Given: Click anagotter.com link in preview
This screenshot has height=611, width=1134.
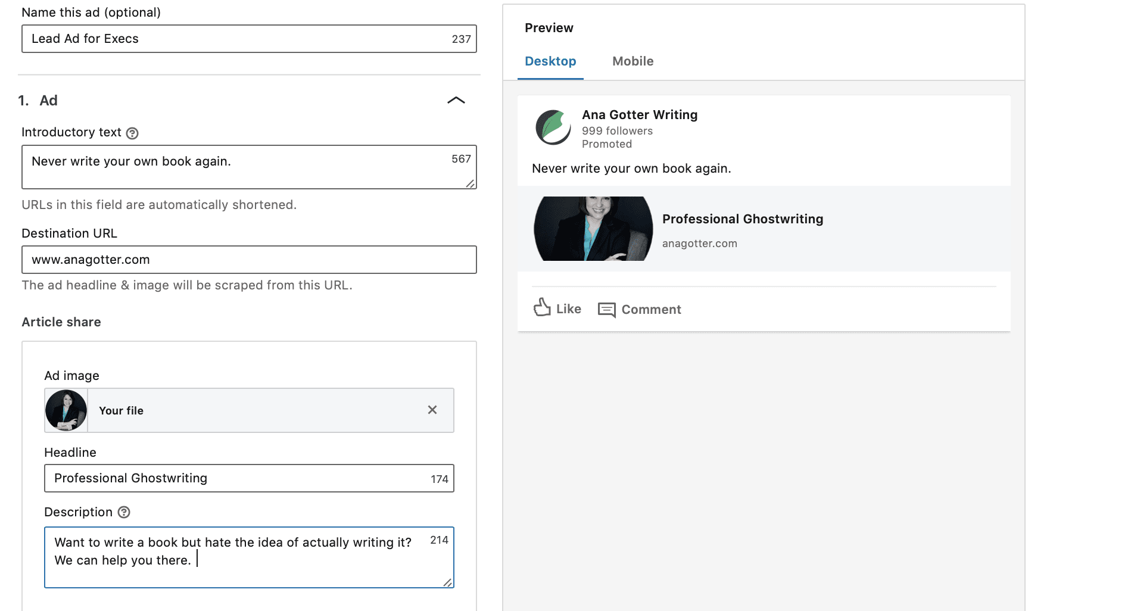Looking at the screenshot, I should (x=700, y=244).
